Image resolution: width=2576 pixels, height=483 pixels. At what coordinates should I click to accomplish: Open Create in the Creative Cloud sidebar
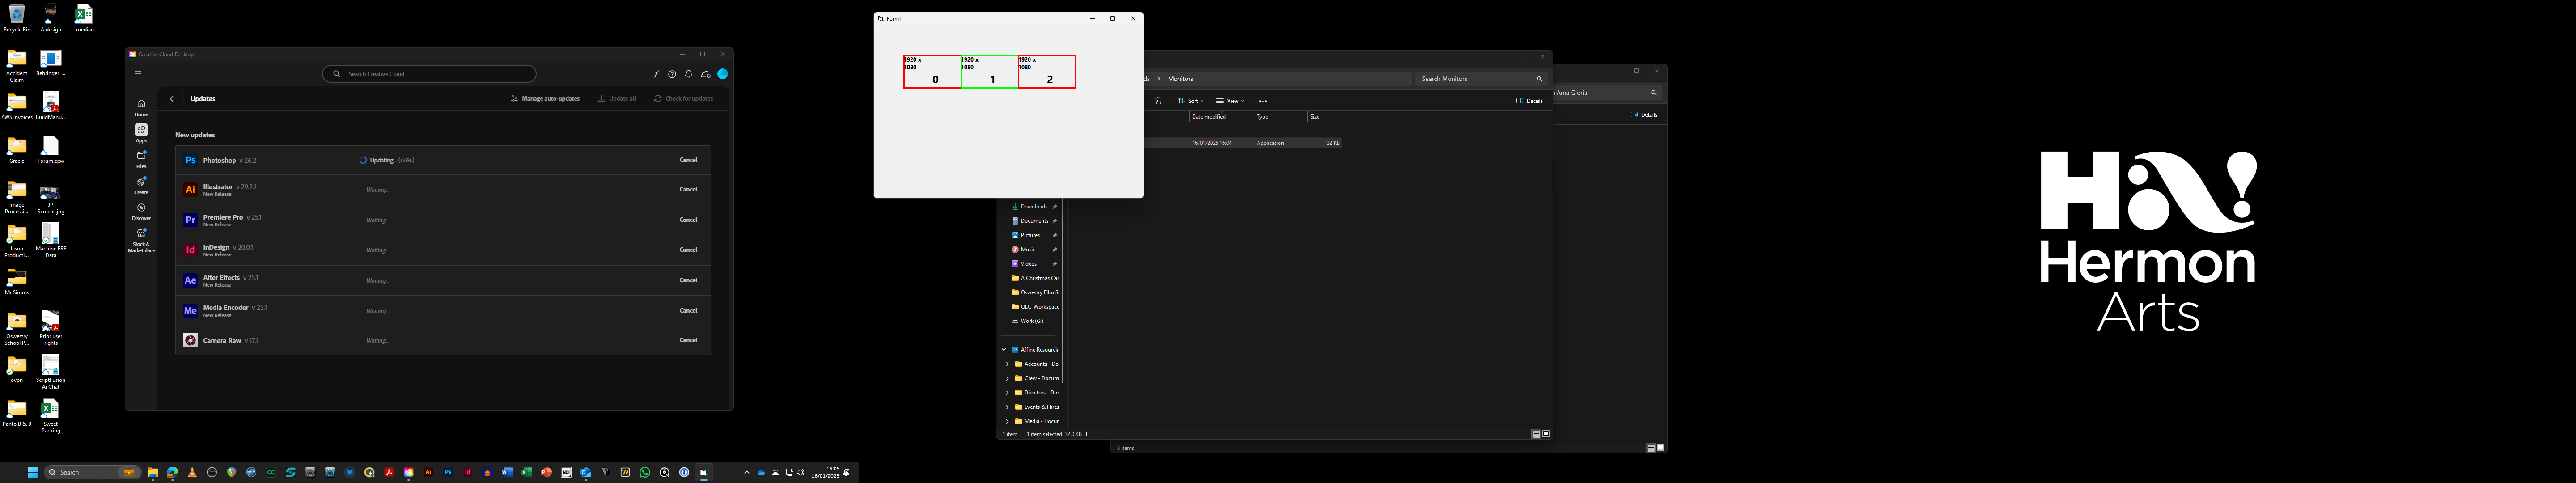tap(141, 185)
